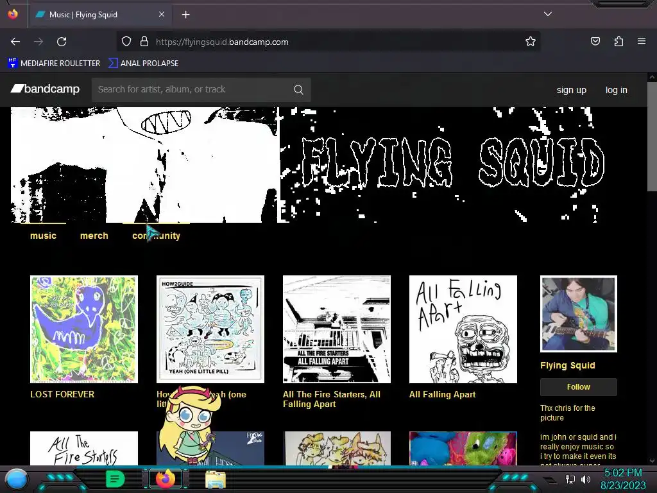Open the music tab
This screenshot has width=657, height=493.
(43, 236)
